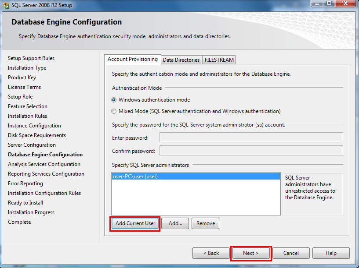Click Database Engine Configuration step in sidebar
Viewport: 359px width, 268px height.
click(45, 155)
